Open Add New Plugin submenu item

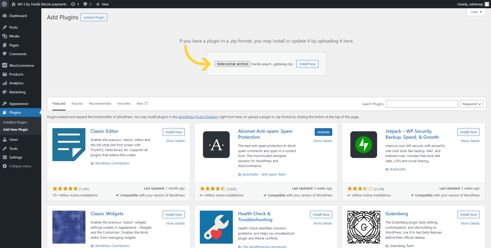point(15,129)
